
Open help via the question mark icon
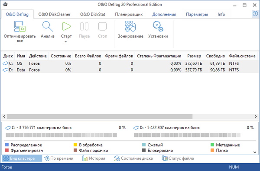click(x=255, y=13)
